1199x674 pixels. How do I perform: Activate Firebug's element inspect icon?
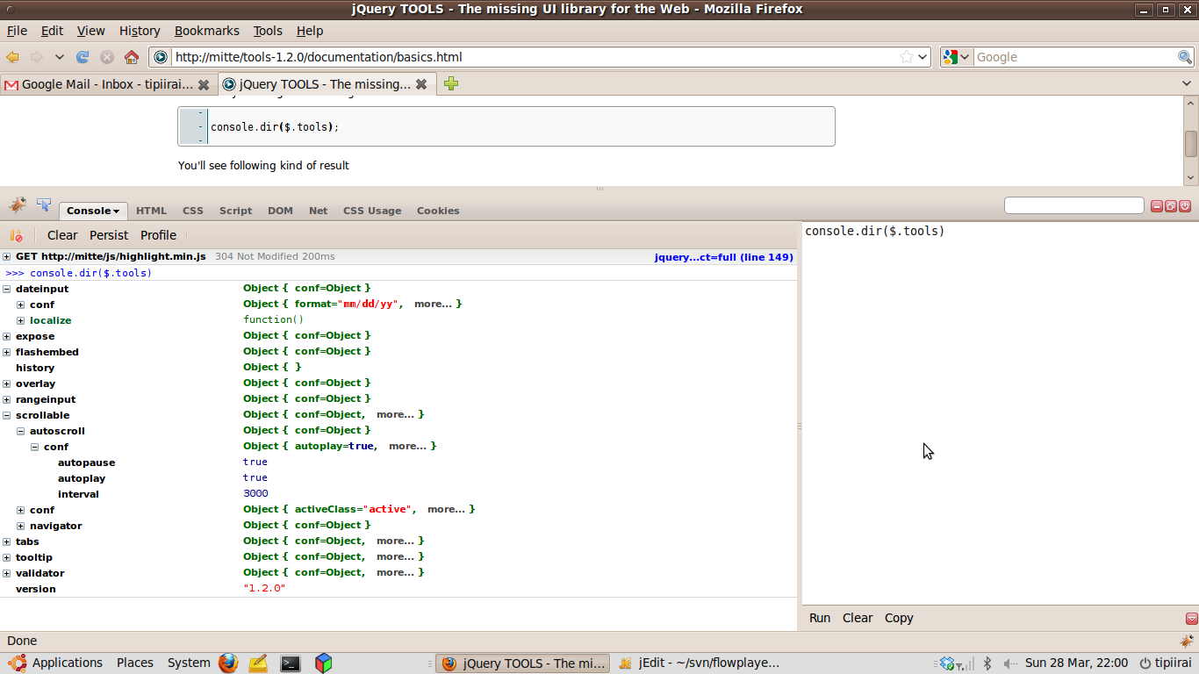[x=44, y=205]
